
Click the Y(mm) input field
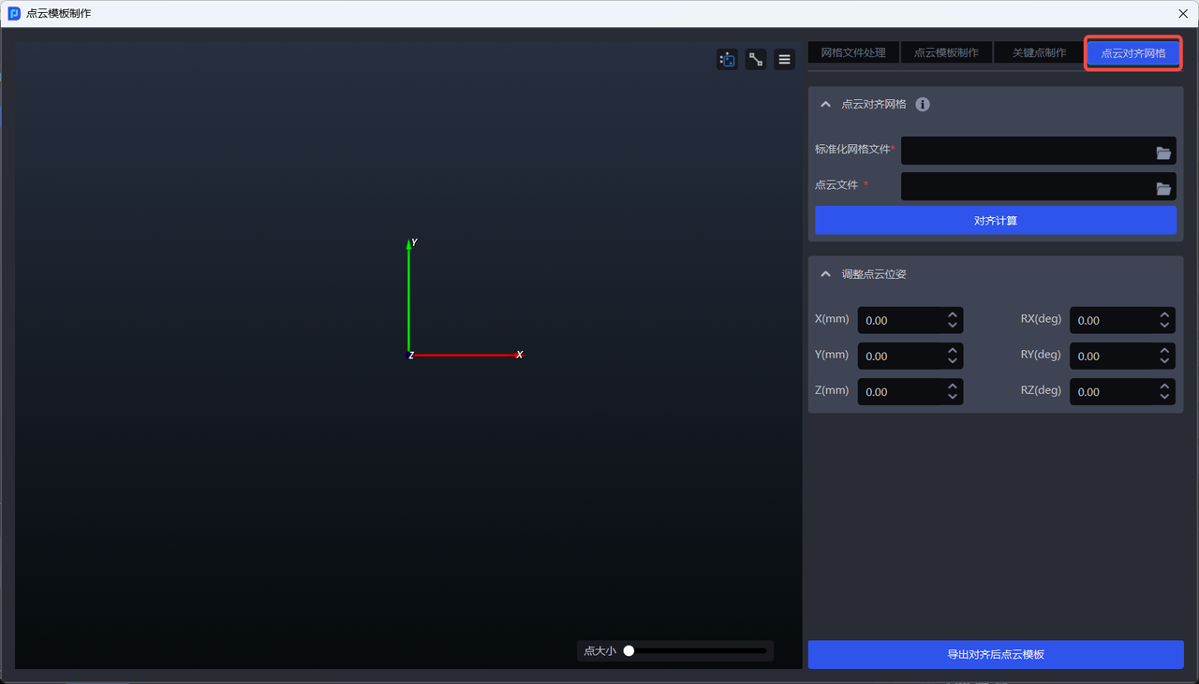coord(899,357)
